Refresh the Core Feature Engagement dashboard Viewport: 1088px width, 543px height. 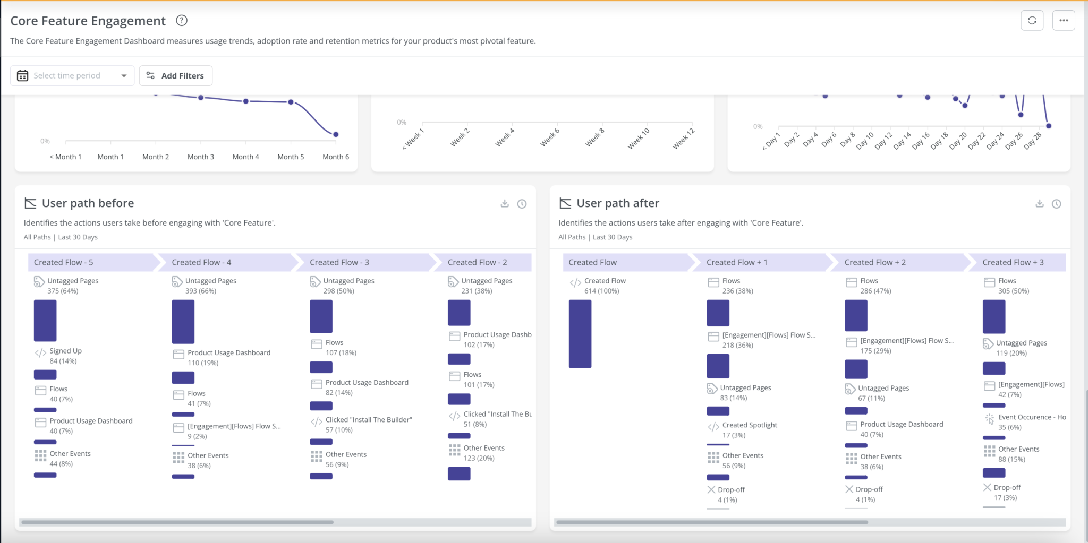1032,20
